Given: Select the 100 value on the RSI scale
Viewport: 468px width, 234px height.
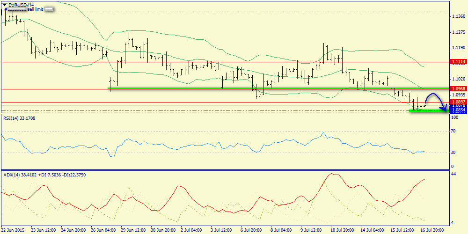Looking at the screenshot, I should (x=455, y=118).
